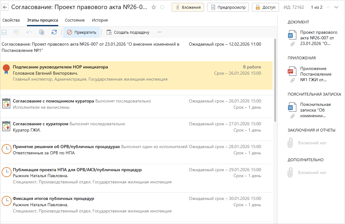The width and height of the screenshot is (345, 224).
Task: Open the Доступ access settings
Action: (265, 7)
